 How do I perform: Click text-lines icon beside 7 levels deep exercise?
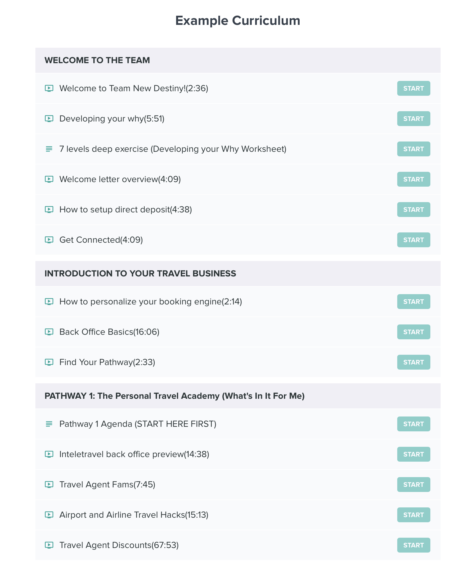point(49,149)
